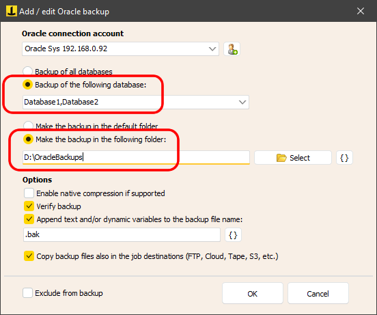Viewport: 377px width, 315px height.
Task: Open variables braces button beside .bak field
Action: tap(233, 235)
